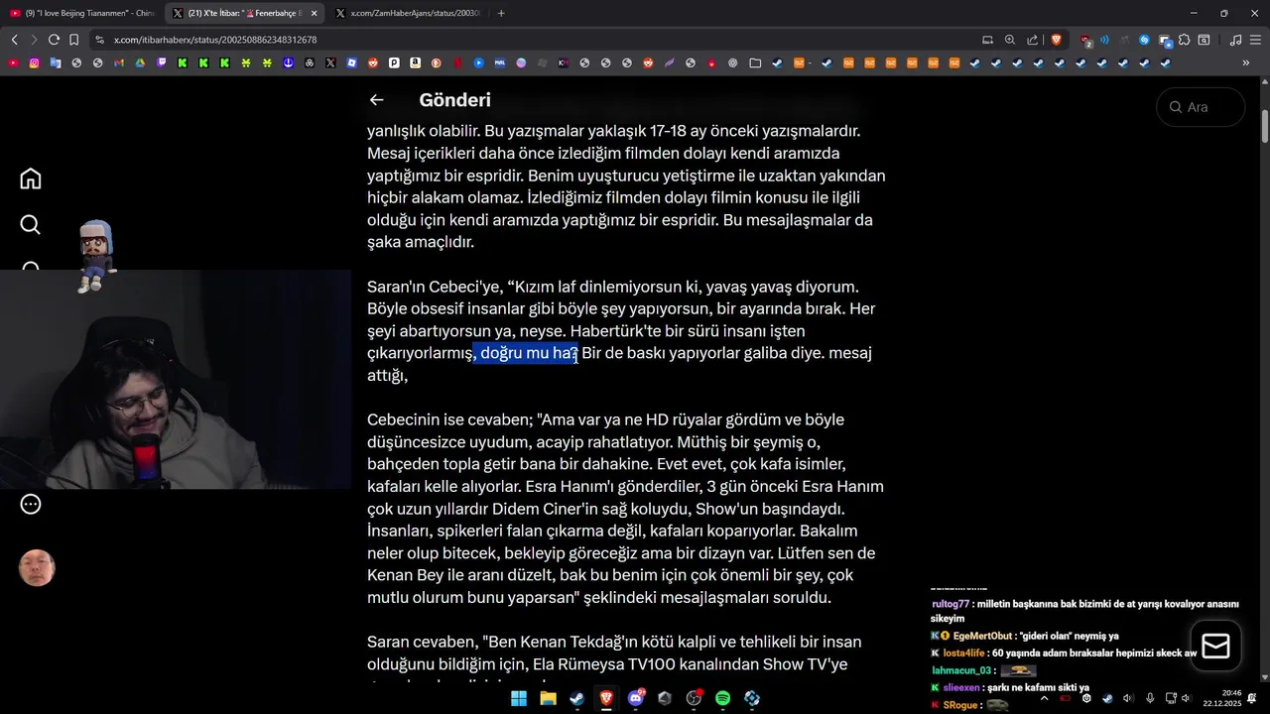Screen dimensions: 1270x714
Task: Close the X'te İtibar tab
Action: pos(314,13)
